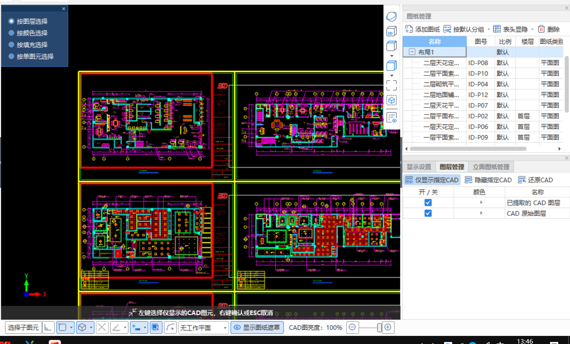Expand the 已提取的 CAD 图层 color arrow

(481, 202)
